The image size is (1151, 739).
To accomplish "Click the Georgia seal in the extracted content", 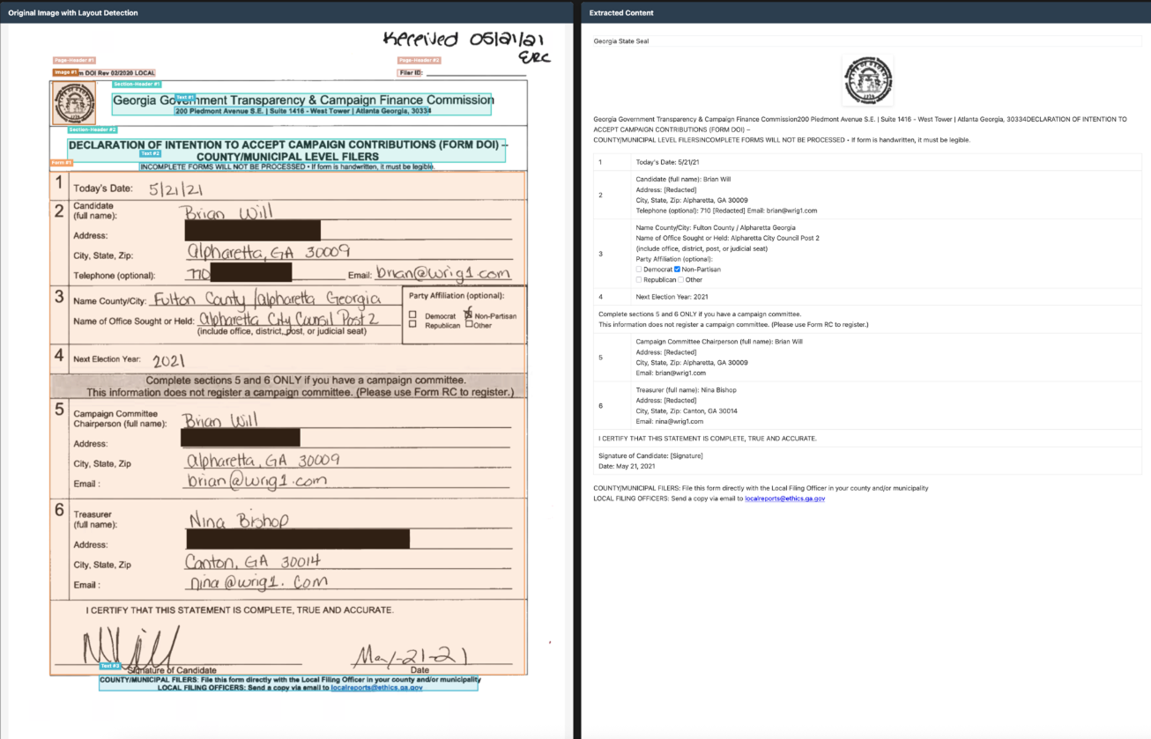I will [x=867, y=81].
